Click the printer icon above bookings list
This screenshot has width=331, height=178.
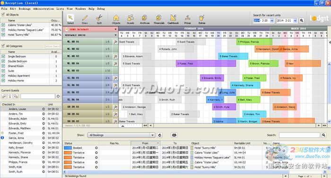174,135
